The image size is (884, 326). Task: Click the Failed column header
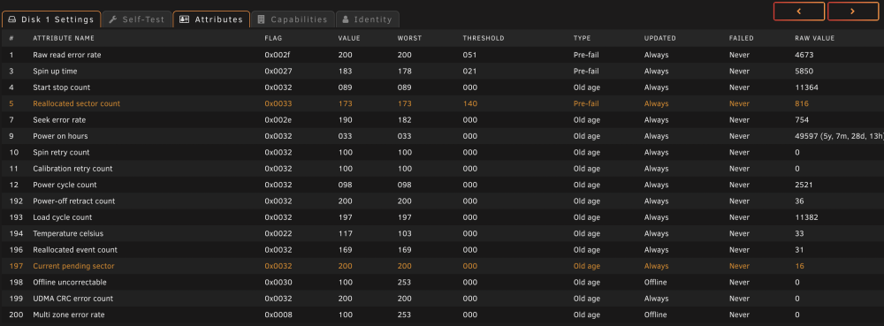tap(742, 38)
